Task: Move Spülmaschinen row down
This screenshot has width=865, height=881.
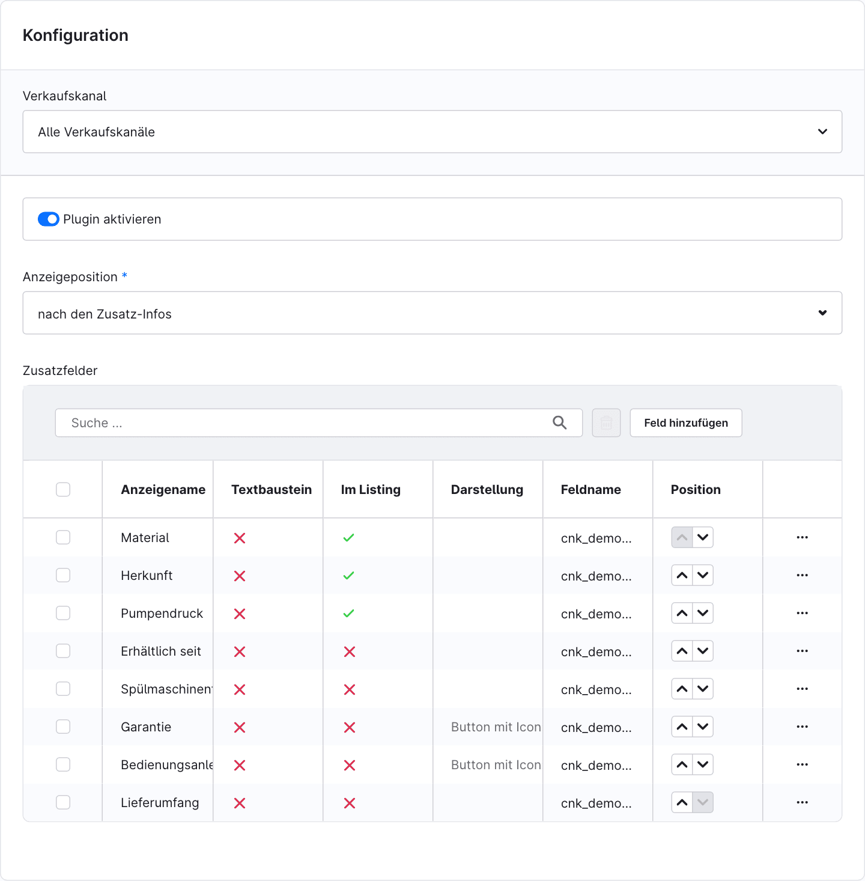Action: [703, 689]
